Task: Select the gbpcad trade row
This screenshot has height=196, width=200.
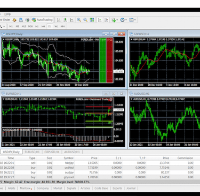Action: click(100, 177)
